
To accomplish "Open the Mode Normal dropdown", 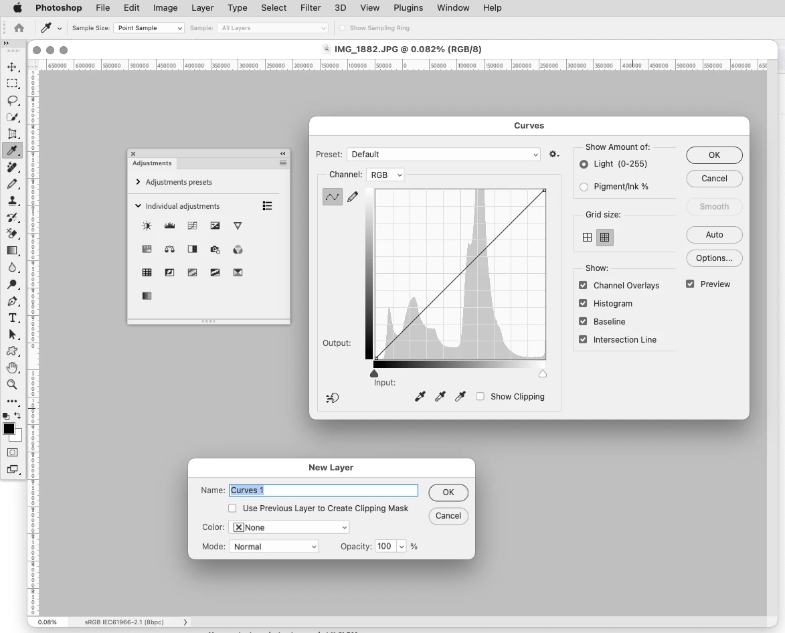I will (274, 547).
